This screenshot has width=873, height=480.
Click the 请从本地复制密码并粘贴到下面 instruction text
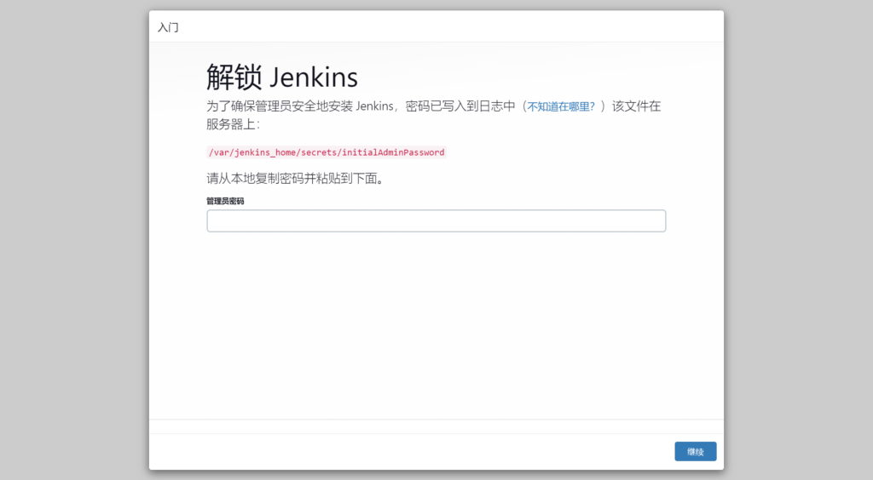tap(294, 180)
